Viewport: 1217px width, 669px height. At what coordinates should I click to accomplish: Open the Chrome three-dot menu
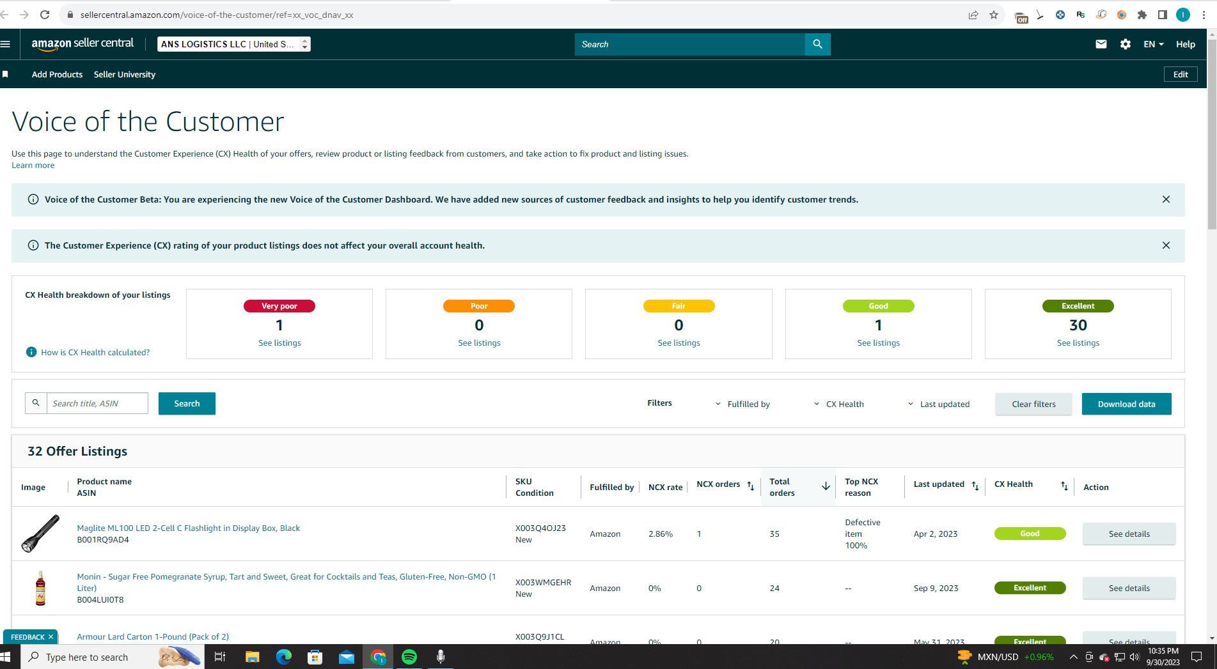(1204, 15)
